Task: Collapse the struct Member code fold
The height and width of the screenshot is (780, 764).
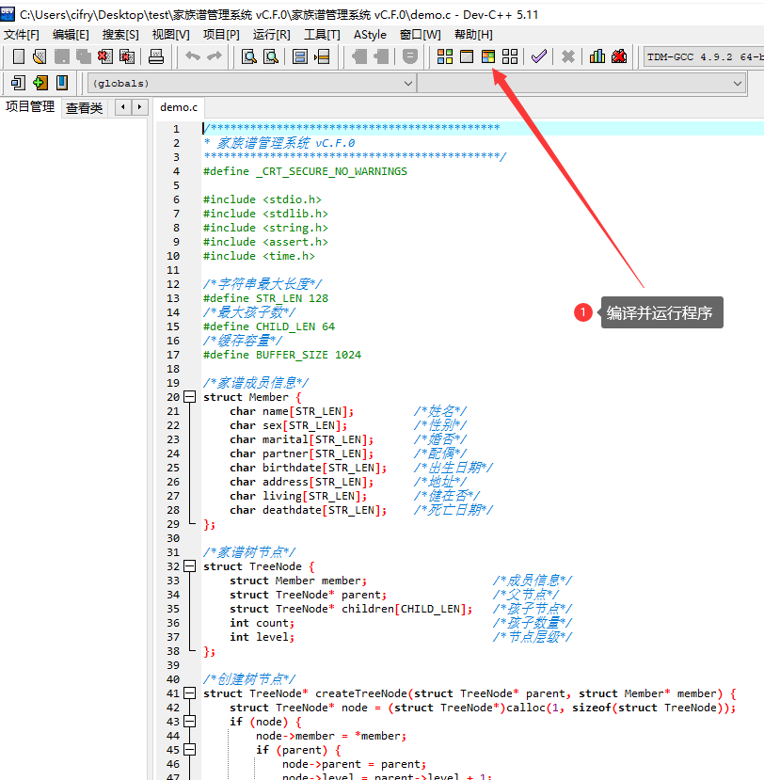Action: [189, 397]
